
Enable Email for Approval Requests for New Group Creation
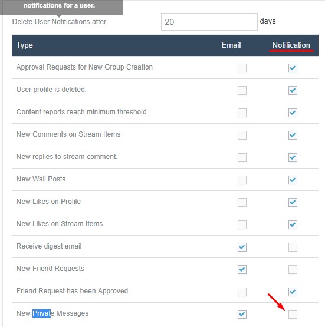point(242,68)
